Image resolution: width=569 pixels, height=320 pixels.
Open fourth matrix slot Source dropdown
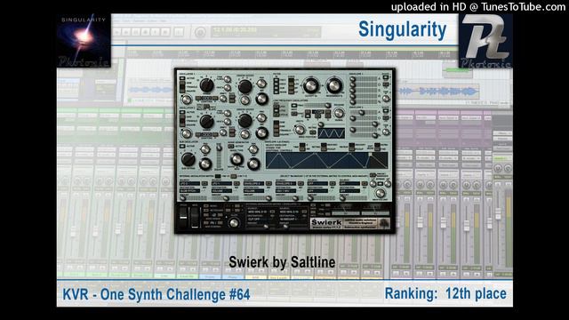point(285,184)
